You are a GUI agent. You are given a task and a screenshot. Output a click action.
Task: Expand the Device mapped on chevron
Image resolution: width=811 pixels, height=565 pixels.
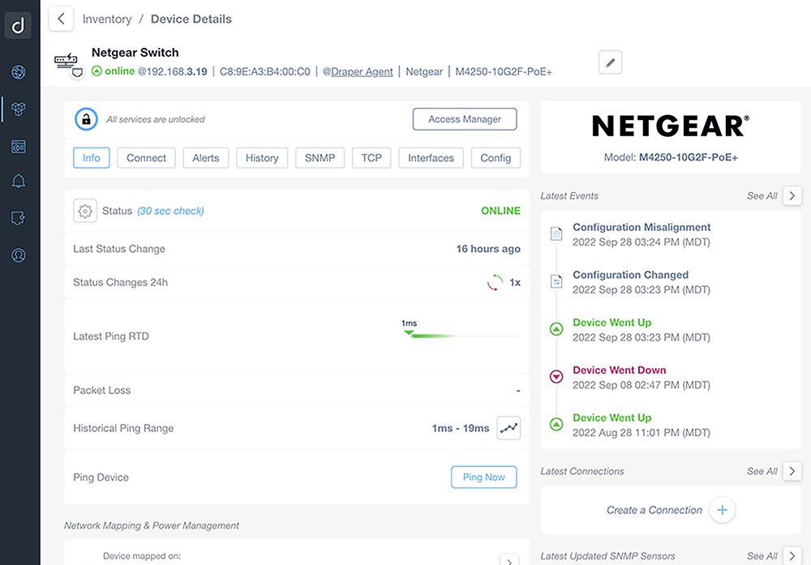509,560
